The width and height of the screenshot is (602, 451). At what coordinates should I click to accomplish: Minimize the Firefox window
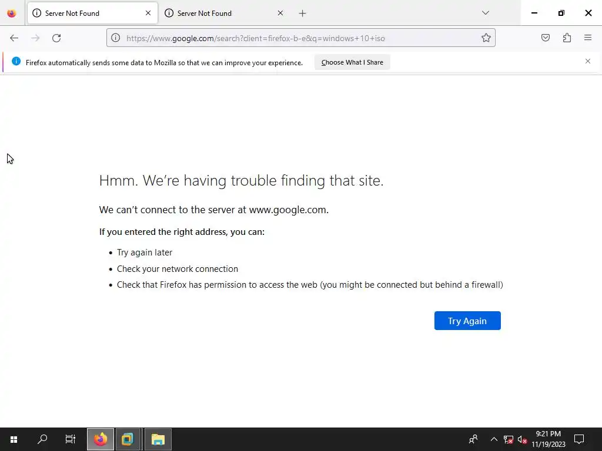point(534,13)
